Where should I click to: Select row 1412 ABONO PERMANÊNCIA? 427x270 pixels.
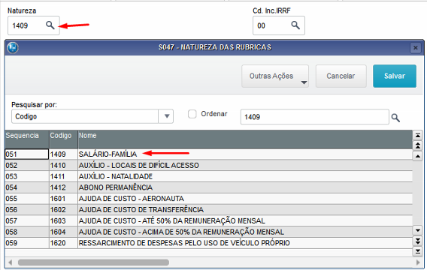208,187
